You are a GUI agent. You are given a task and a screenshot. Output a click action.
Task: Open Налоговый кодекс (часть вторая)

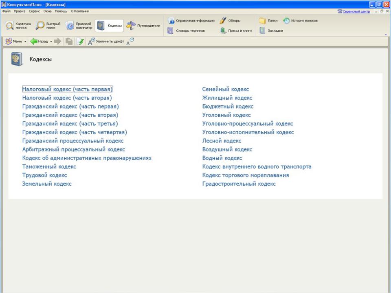[67, 98]
